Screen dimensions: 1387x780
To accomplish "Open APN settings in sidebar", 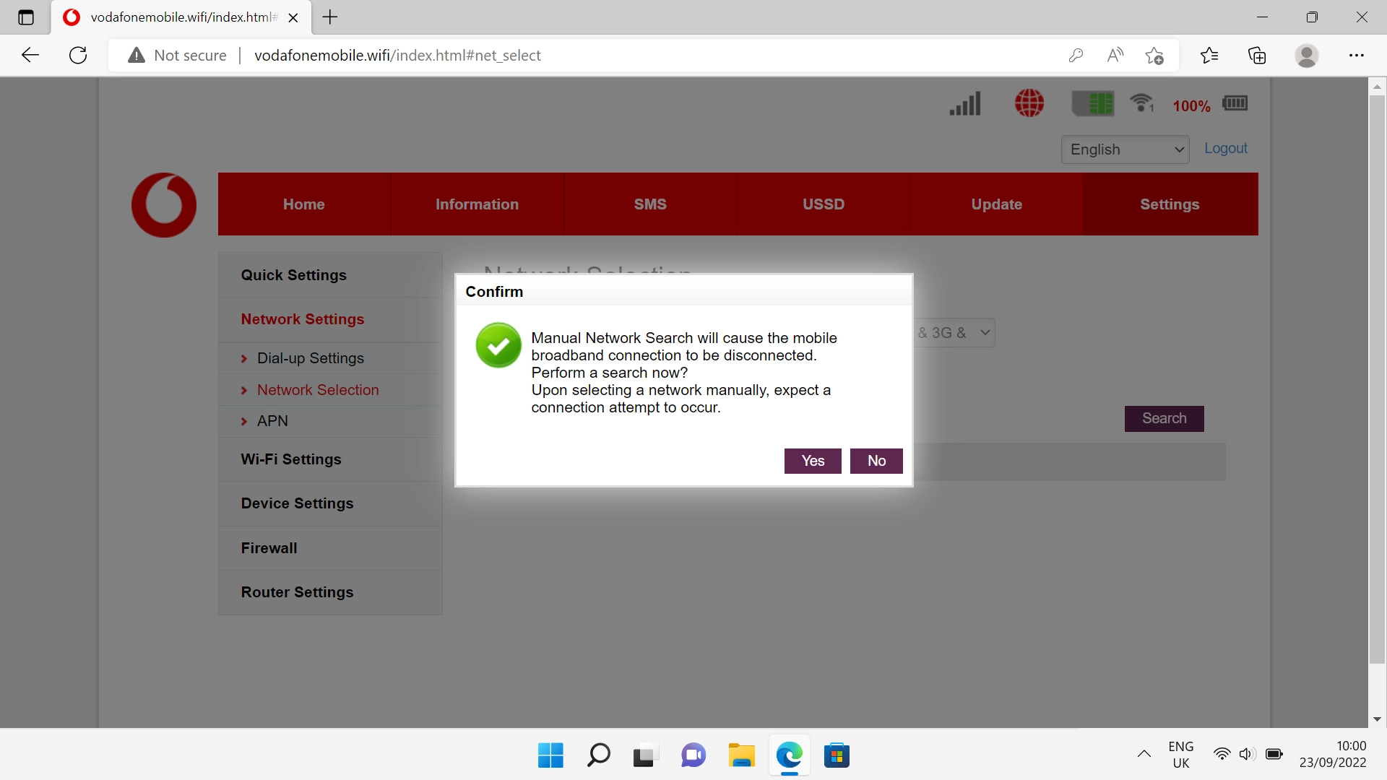I will 272,421.
